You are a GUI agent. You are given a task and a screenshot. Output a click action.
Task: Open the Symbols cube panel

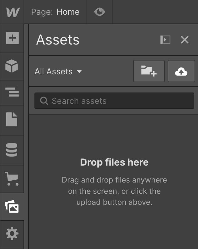(x=12, y=66)
